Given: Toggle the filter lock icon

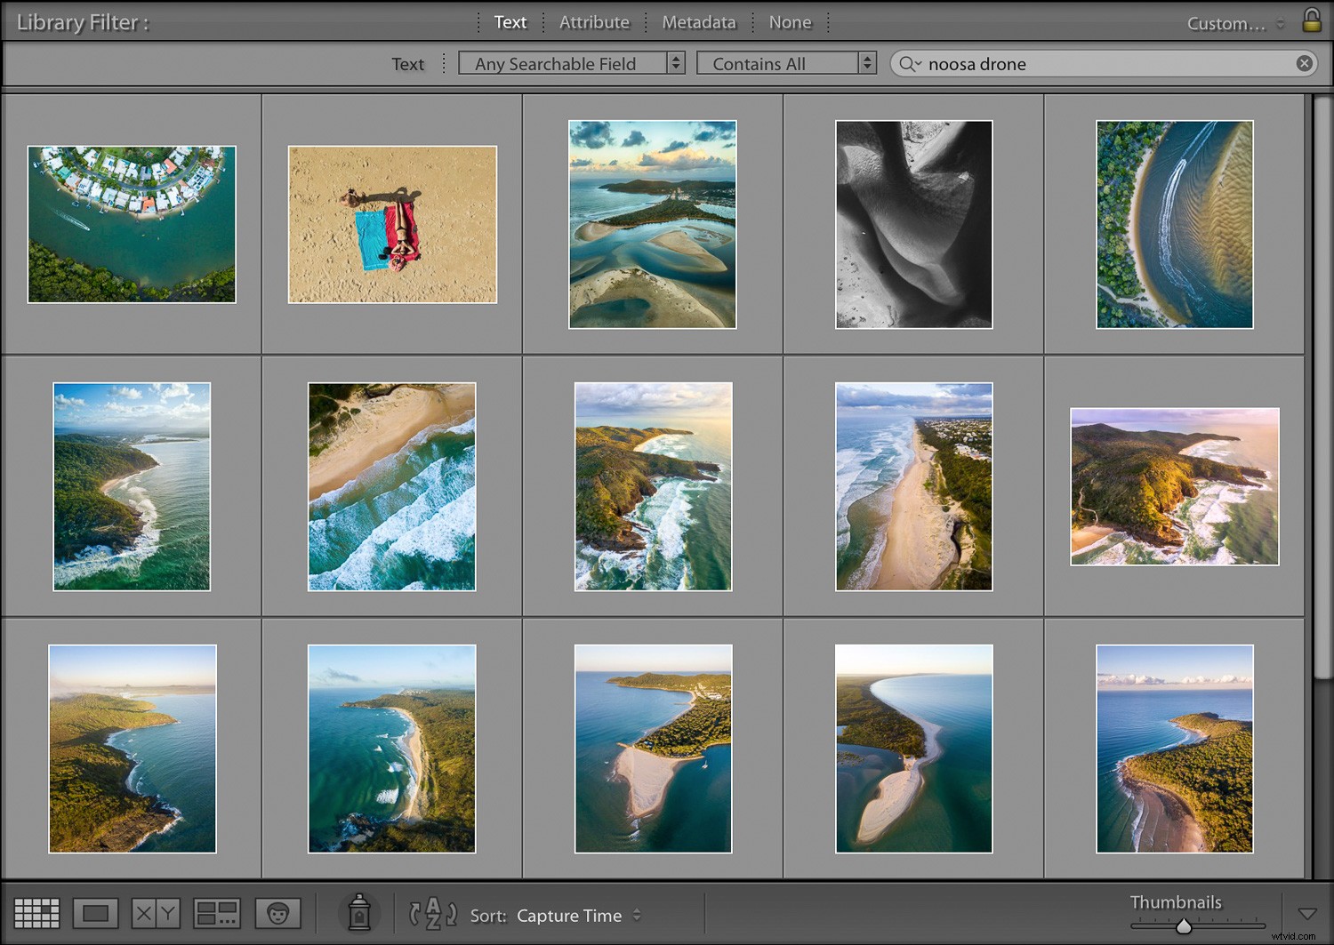Looking at the screenshot, I should pos(1311,22).
